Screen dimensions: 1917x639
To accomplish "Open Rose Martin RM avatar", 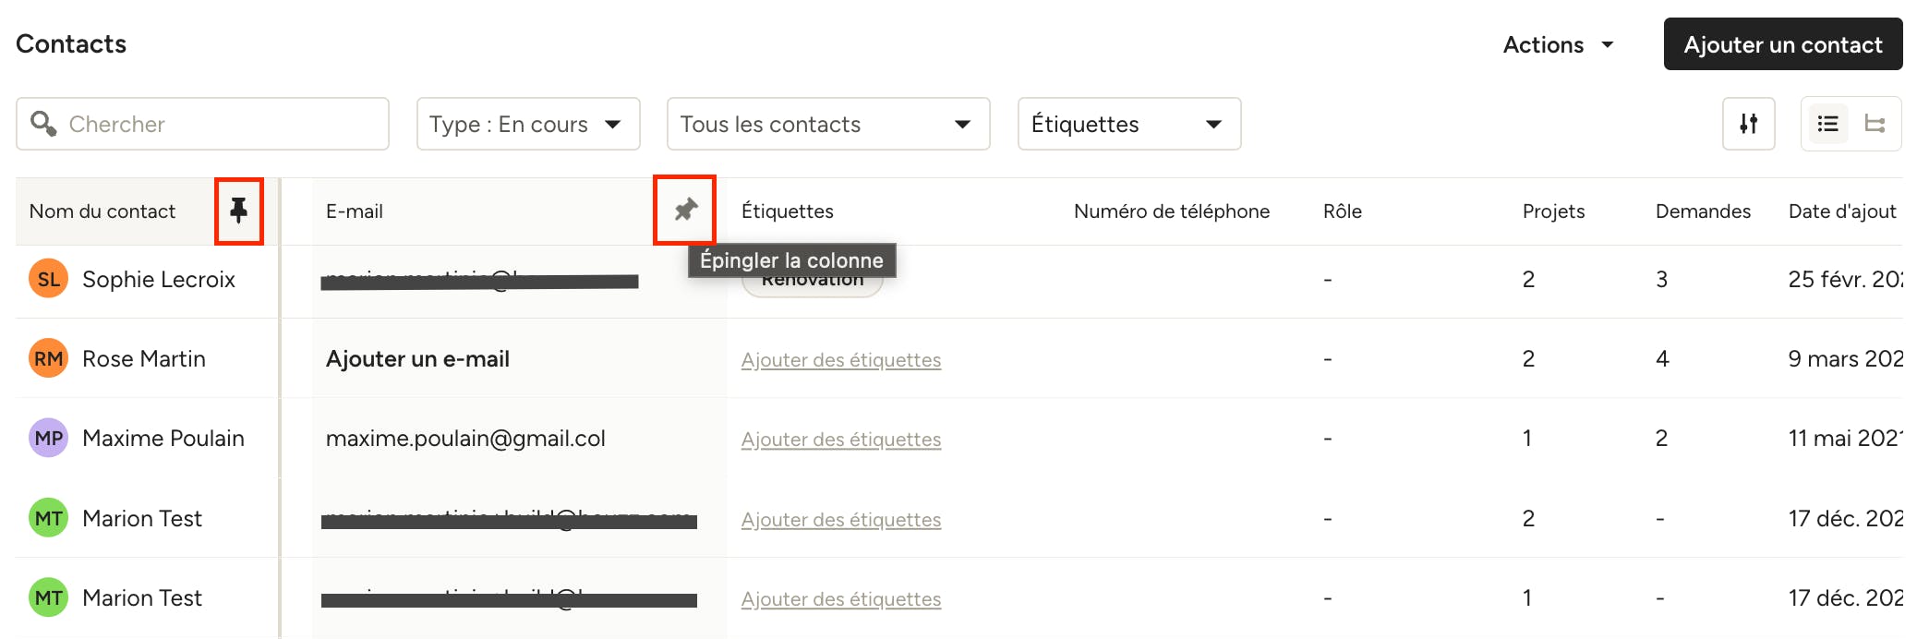I will [x=49, y=358].
